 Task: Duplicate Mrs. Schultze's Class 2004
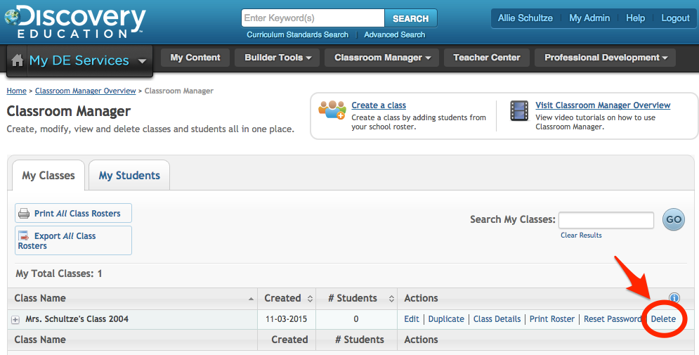point(446,319)
